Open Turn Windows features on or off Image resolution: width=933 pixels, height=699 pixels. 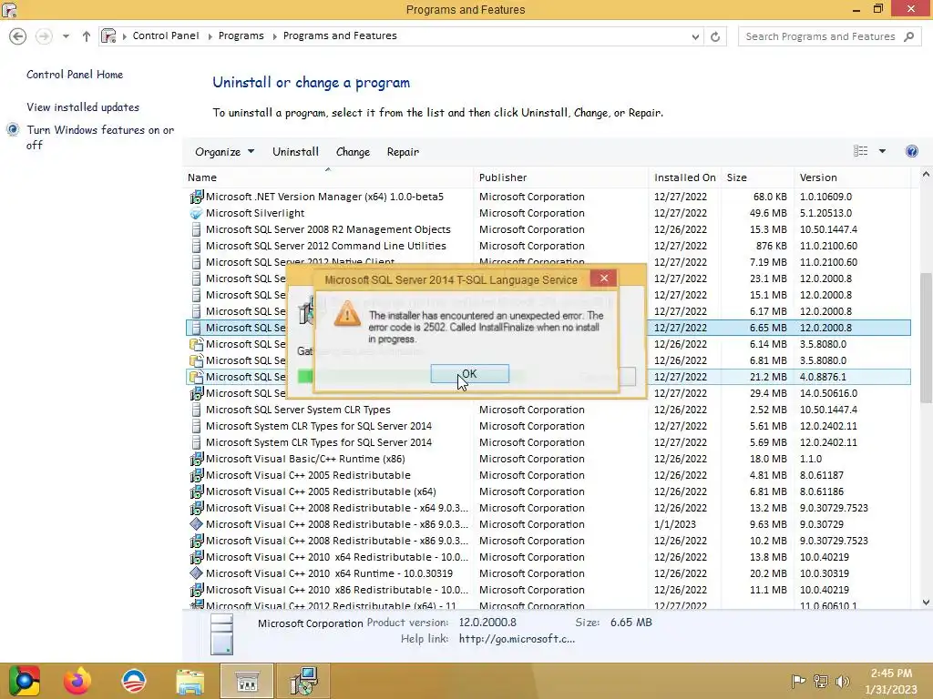coord(100,137)
